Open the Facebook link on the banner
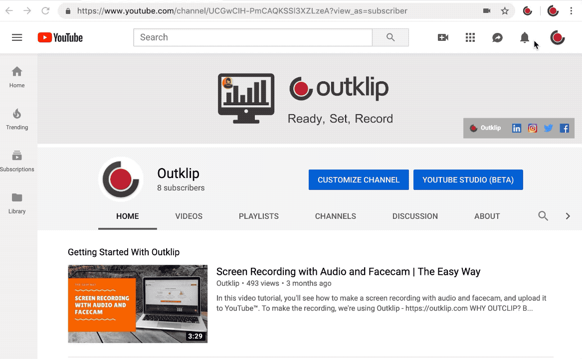The width and height of the screenshot is (582, 359). [564, 129]
